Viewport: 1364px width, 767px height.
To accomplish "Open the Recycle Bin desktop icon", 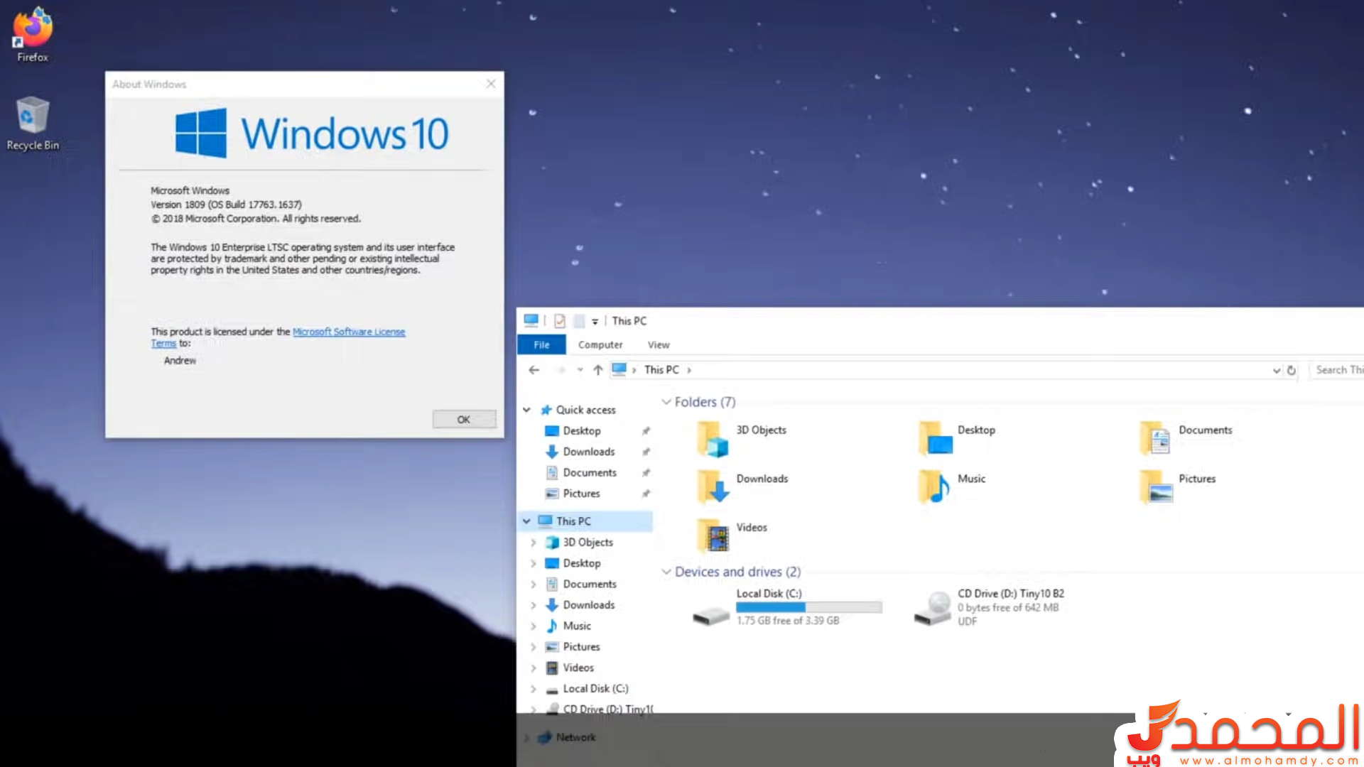I will [33, 116].
